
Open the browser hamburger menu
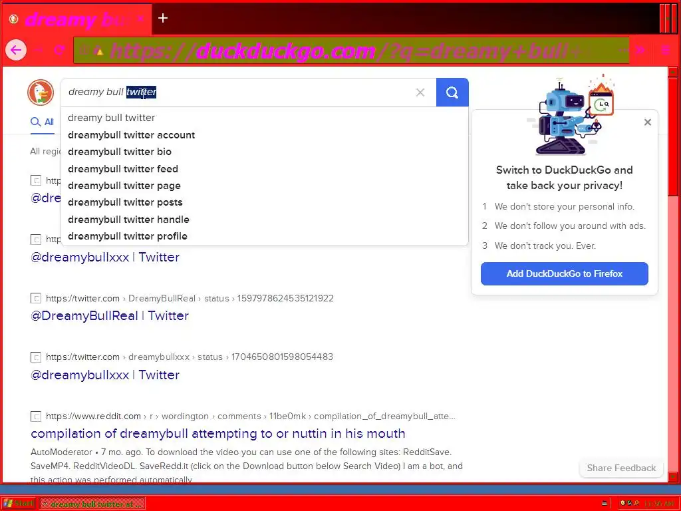point(665,50)
